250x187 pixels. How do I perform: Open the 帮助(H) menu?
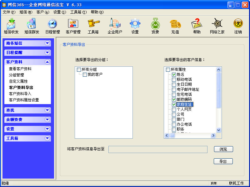click(97, 12)
